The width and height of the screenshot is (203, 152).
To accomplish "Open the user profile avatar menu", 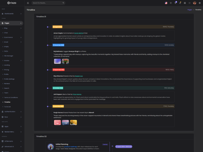I will [195, 3].
